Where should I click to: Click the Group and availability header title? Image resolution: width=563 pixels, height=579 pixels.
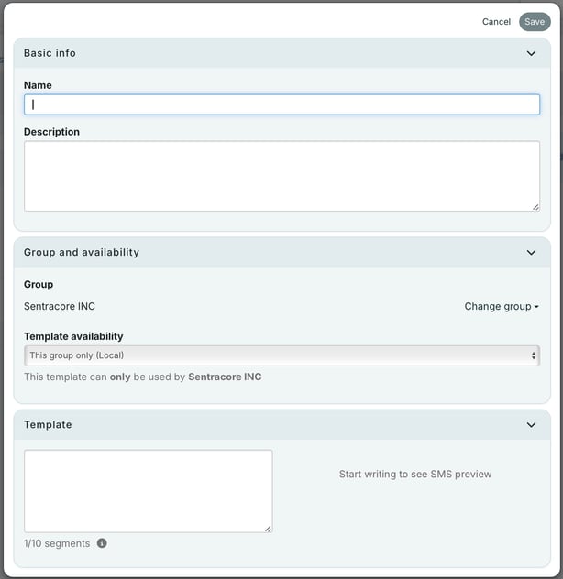click(x=82, y=252)
